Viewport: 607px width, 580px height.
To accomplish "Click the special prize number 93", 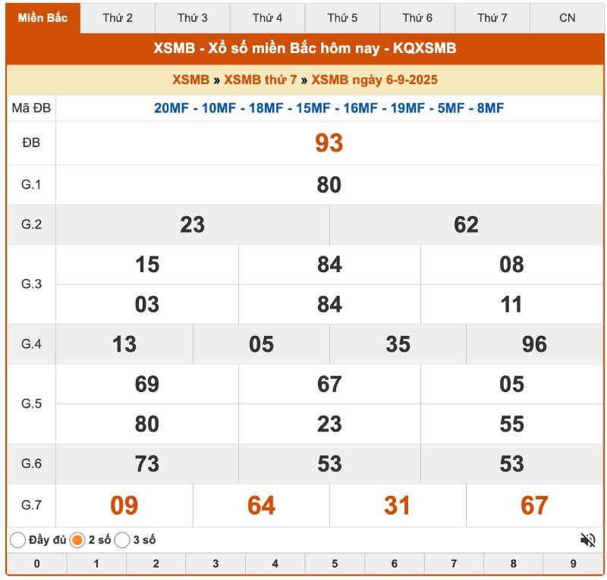I will click(329, 143).
